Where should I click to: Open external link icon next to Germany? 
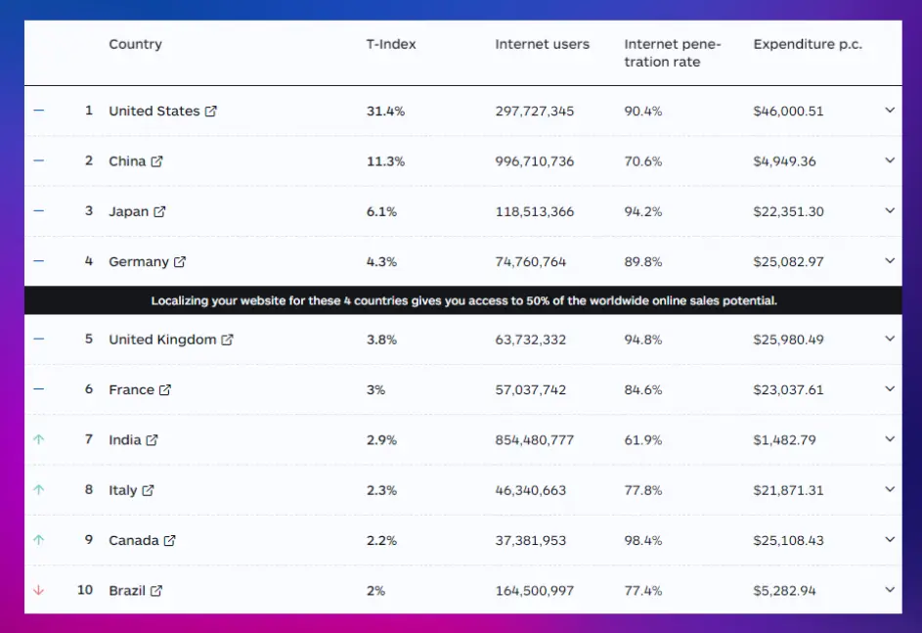(x=180, y=262)
